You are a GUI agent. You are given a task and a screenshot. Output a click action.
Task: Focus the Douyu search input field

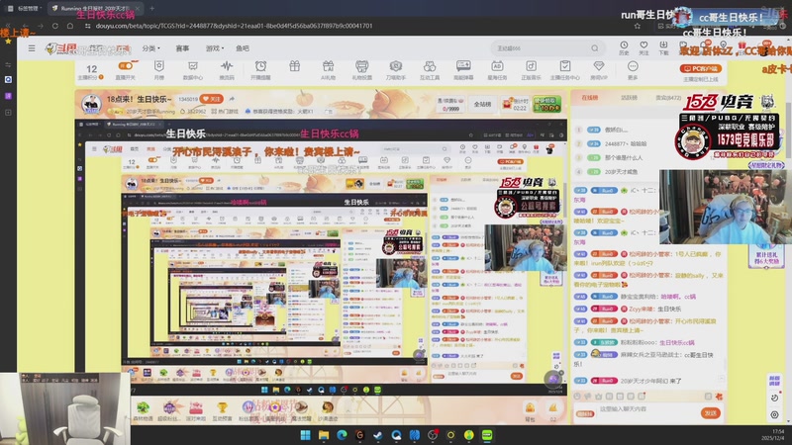click(x=541, y=48)
